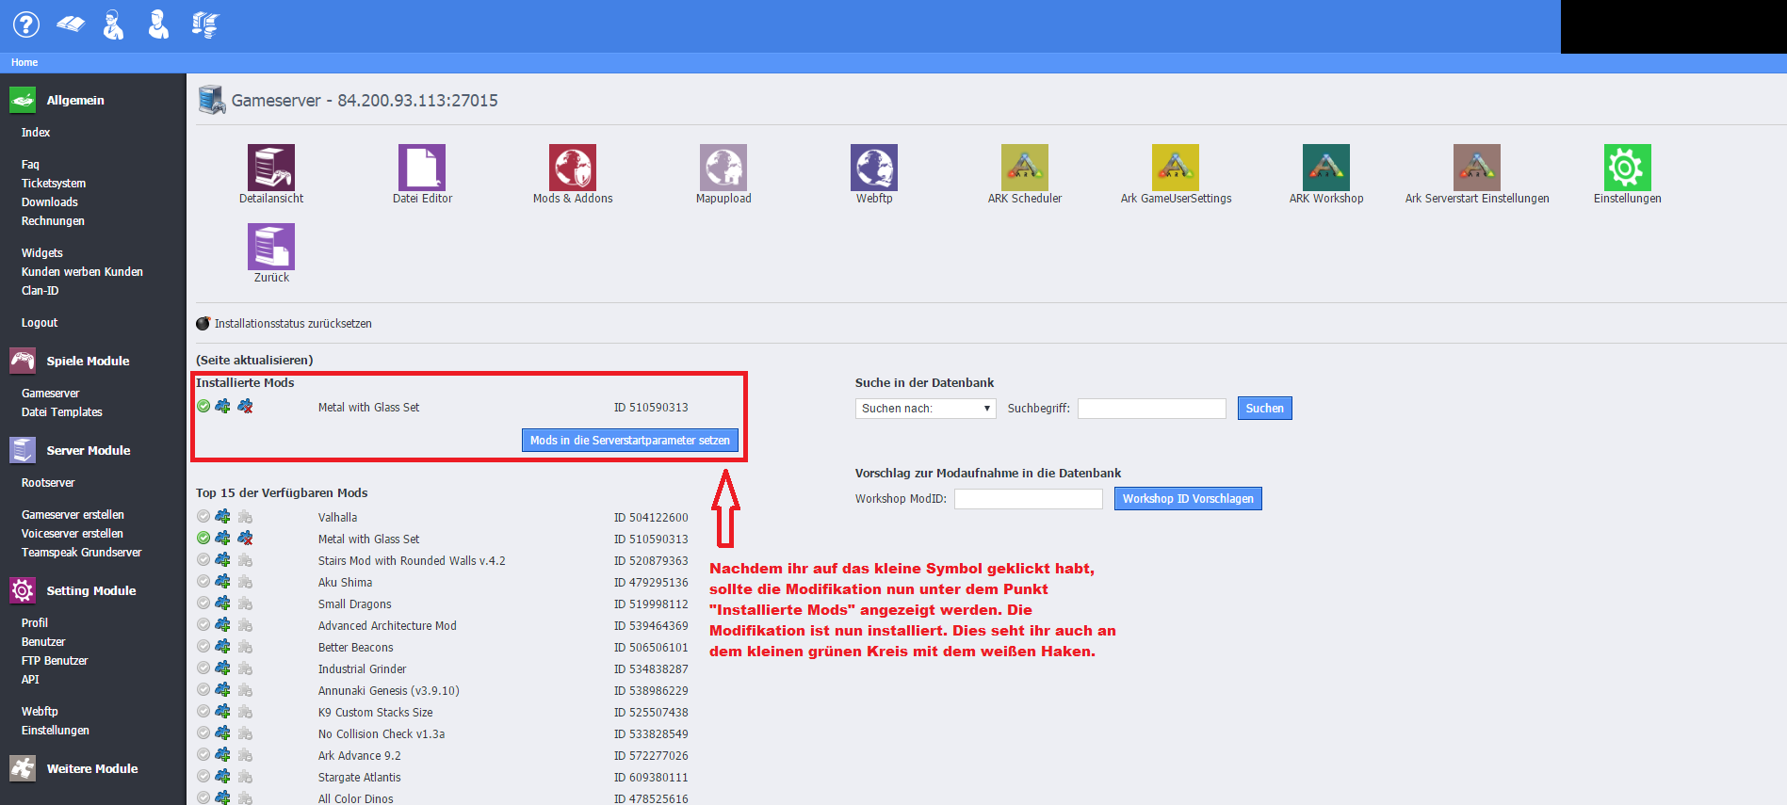
Task: Open the Mapupload icon
Action: 723,168
